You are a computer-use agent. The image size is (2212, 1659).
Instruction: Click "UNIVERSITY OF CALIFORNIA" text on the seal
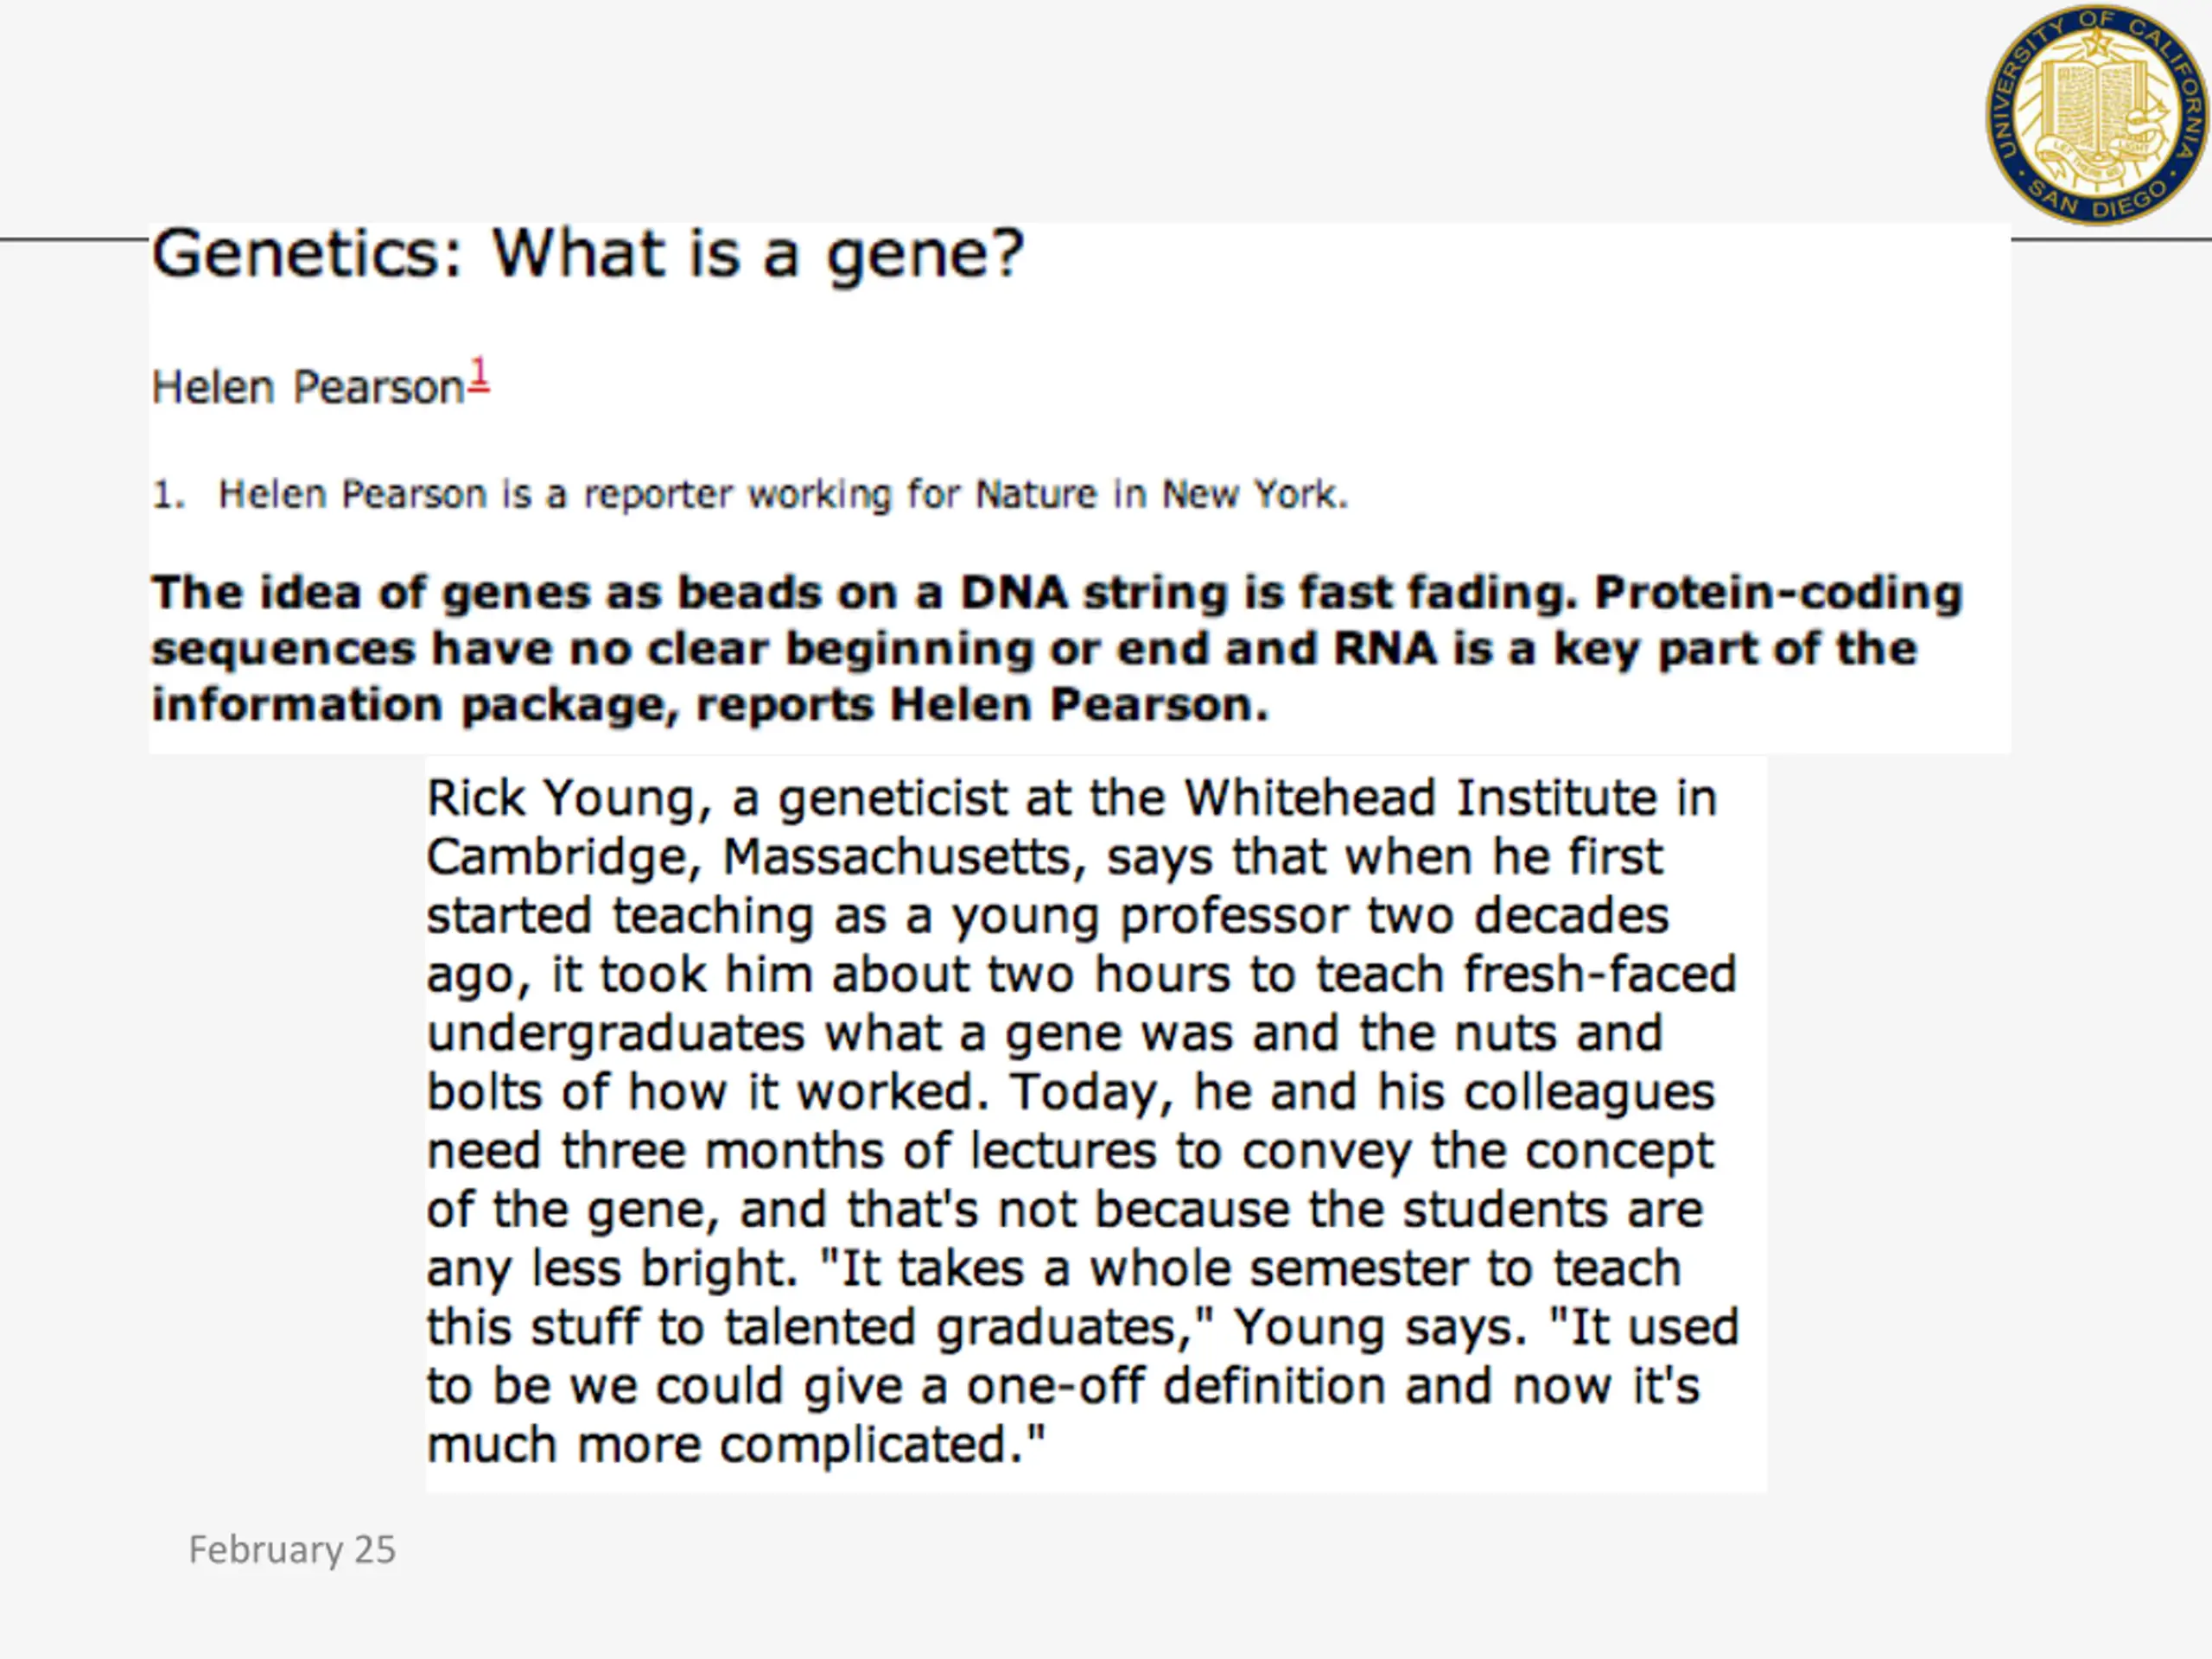[x=2098, y=80]
